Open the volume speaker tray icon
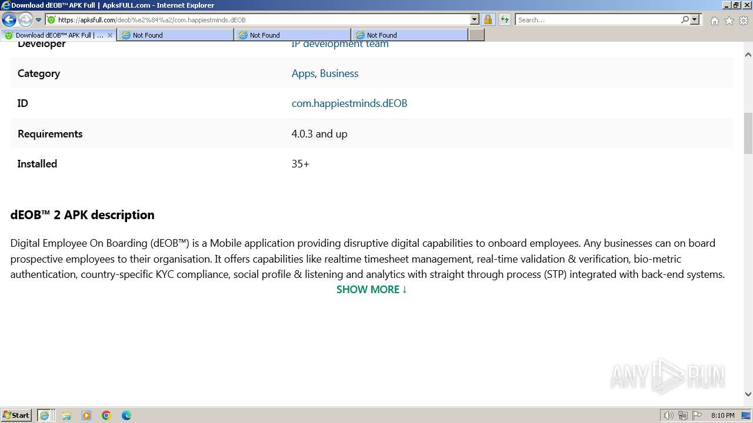The height and width of the screenshot is (423, 753). (668, 415)
